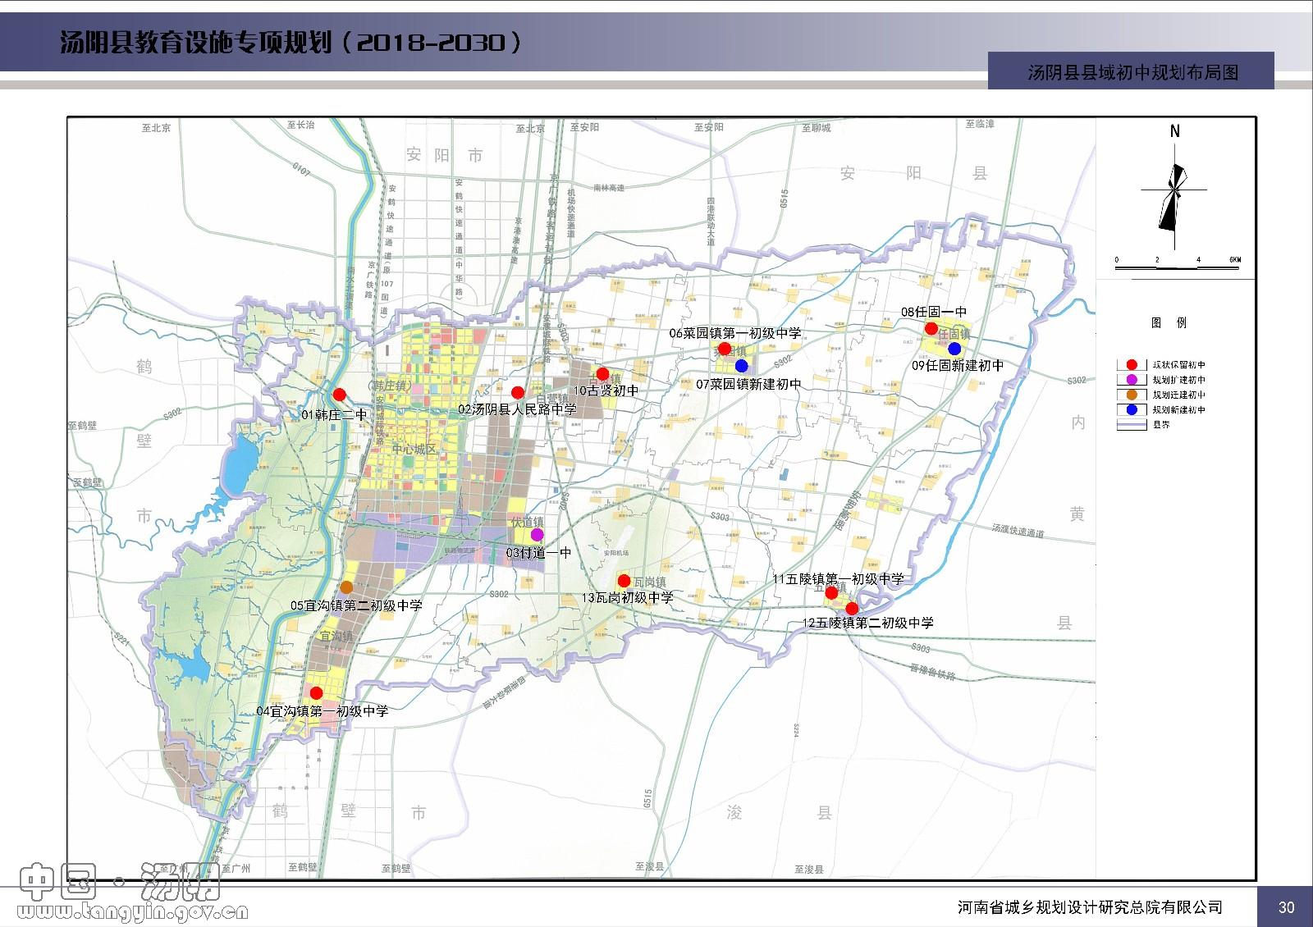Click the label text 09任固新建初中
Image resolution: width=1313 pixels, height=927 pixels.
(958, 366)
